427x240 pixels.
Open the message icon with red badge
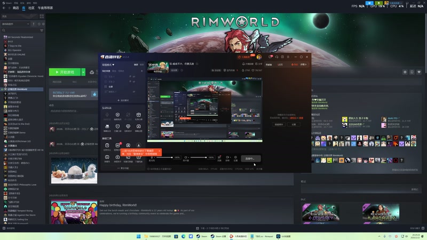(x=271, y=57)
